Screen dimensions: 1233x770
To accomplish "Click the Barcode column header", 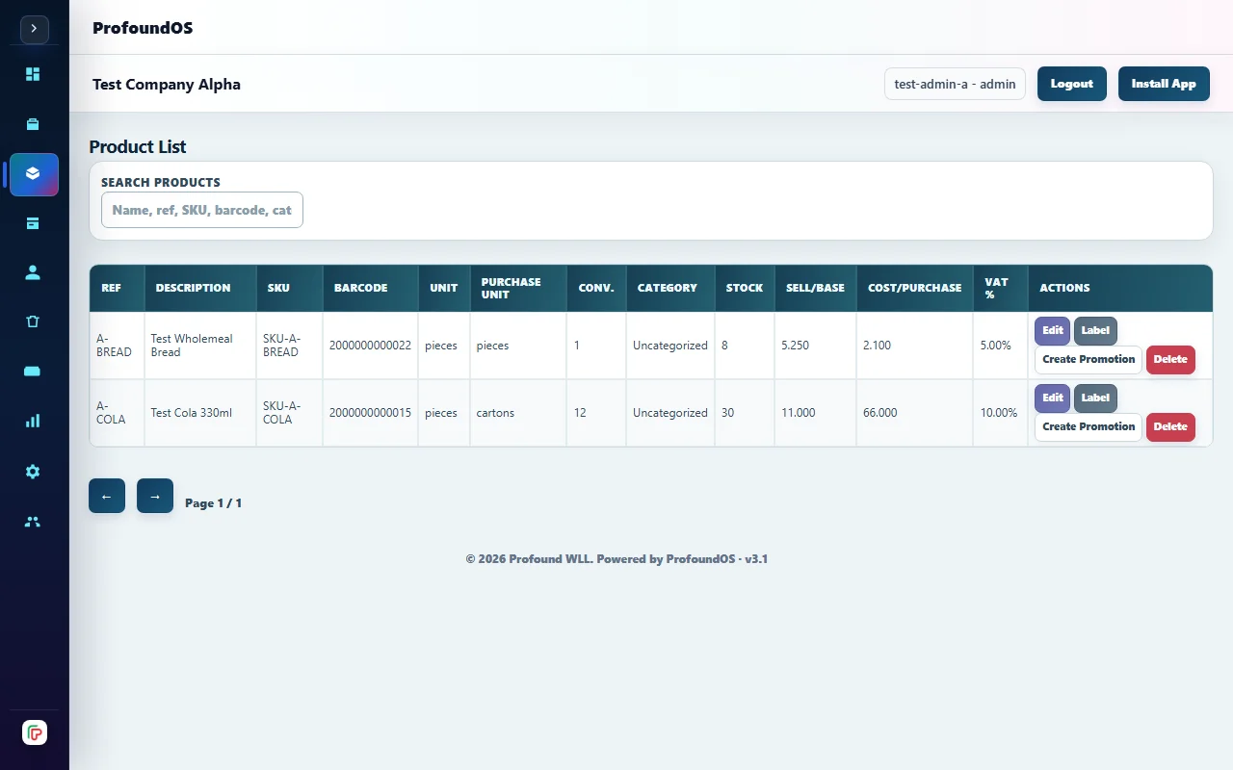I will coord(370,288).
